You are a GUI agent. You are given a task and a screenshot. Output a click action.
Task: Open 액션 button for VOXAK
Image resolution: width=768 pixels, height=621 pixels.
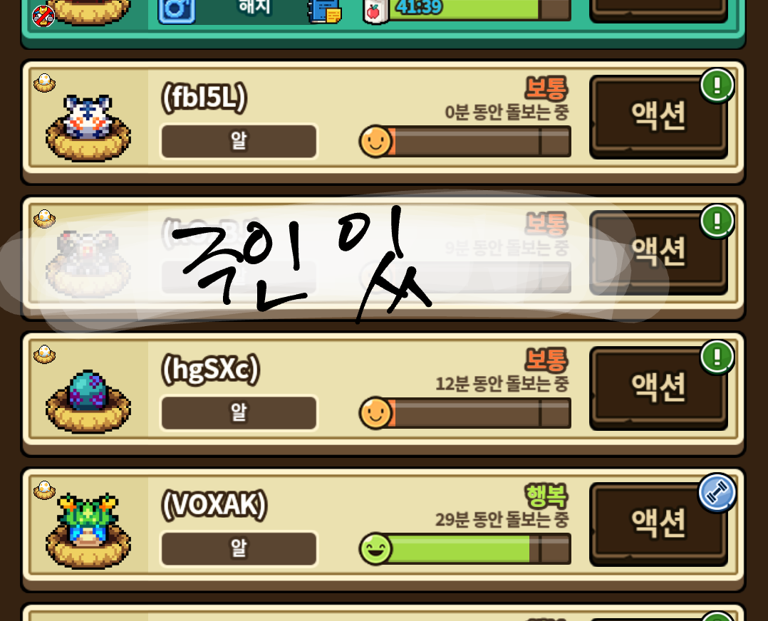(x=658, y=524)
